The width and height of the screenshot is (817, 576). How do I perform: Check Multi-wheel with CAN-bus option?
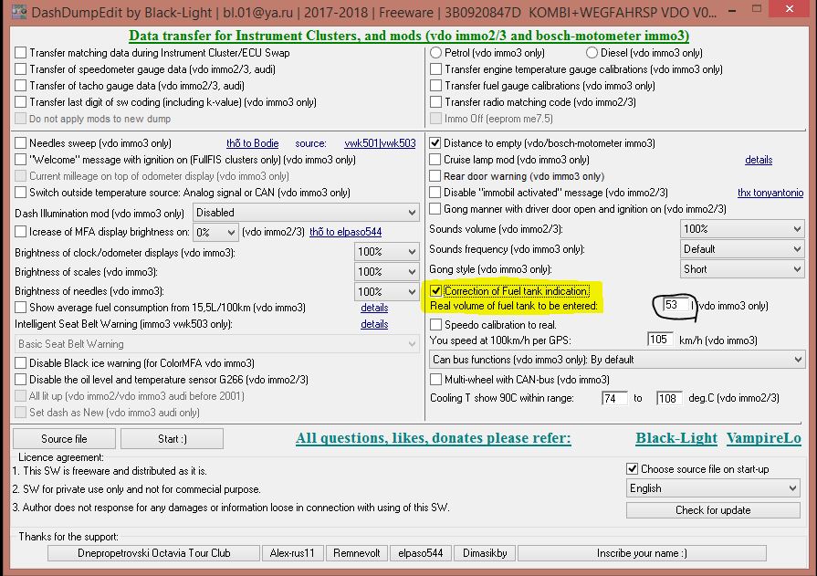click(x=435, y=380)
